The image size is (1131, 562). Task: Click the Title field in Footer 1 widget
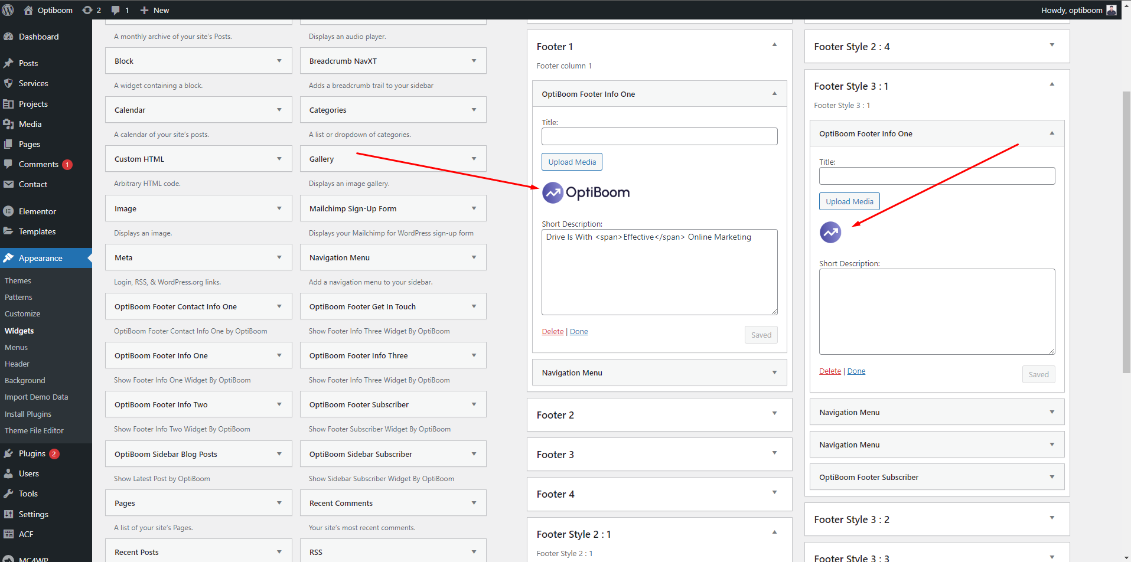pyautogui.click(x=659, y=136)
